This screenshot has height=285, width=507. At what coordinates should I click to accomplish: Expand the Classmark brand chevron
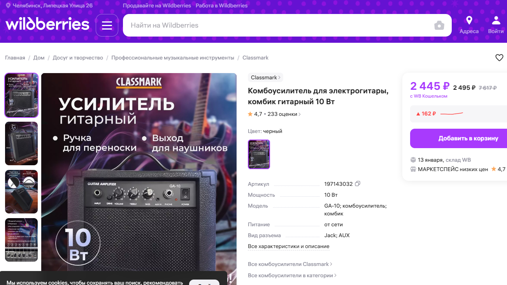tap(279, 77)
